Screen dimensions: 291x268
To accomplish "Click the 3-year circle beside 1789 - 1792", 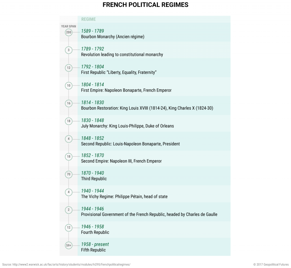I will [68, 50].
